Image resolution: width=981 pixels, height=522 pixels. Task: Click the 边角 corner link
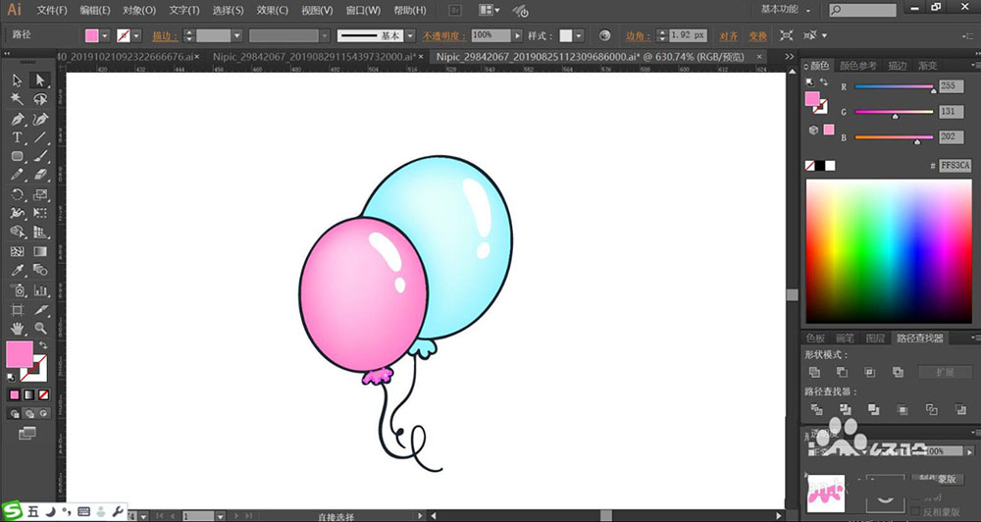pos(639,35)
